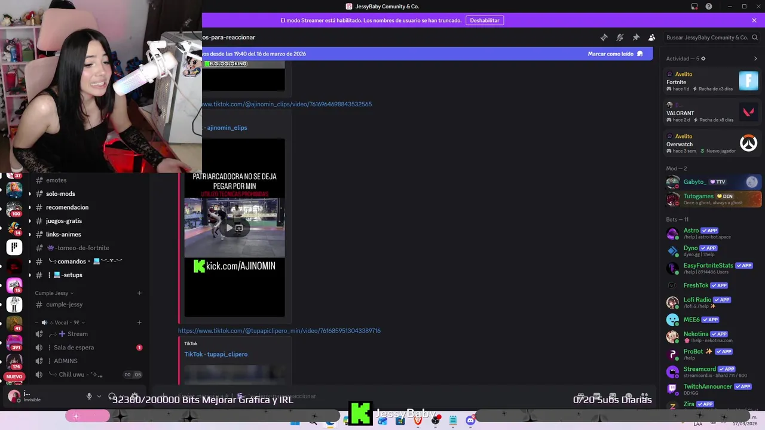Open Windows Start button on taskbar
Image resolution: width=765 pixels, height=430 pixels.
295,422
